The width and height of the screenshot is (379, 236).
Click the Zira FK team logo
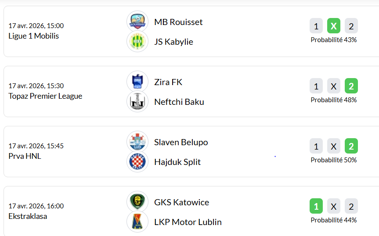pyautogui.click(x=137, y=82)
